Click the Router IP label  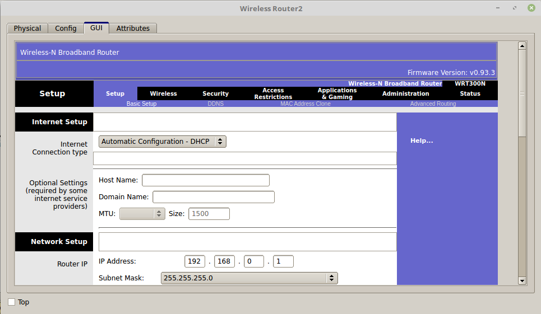click(72, 264)
